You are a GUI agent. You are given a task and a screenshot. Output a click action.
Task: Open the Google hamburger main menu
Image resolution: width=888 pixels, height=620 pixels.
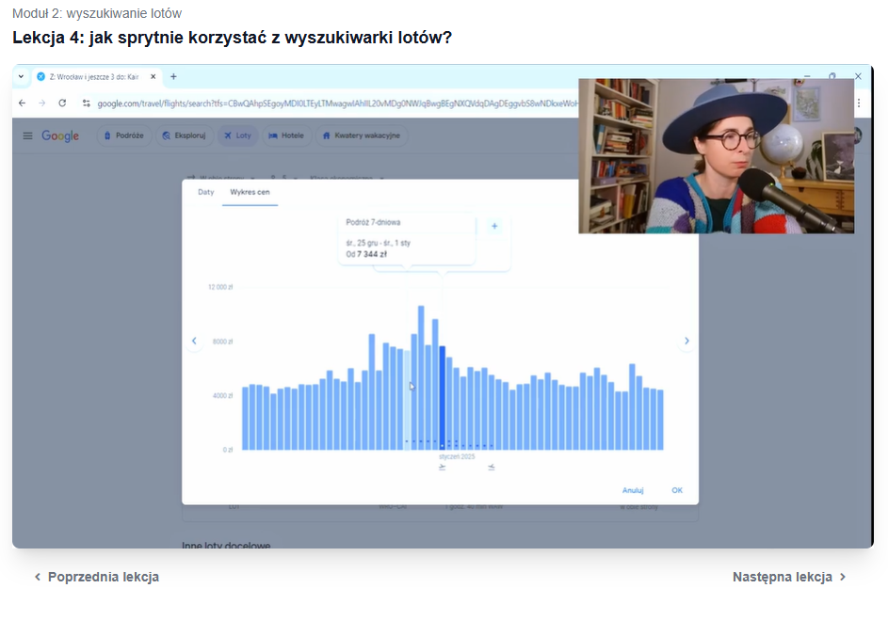point(27,135)
